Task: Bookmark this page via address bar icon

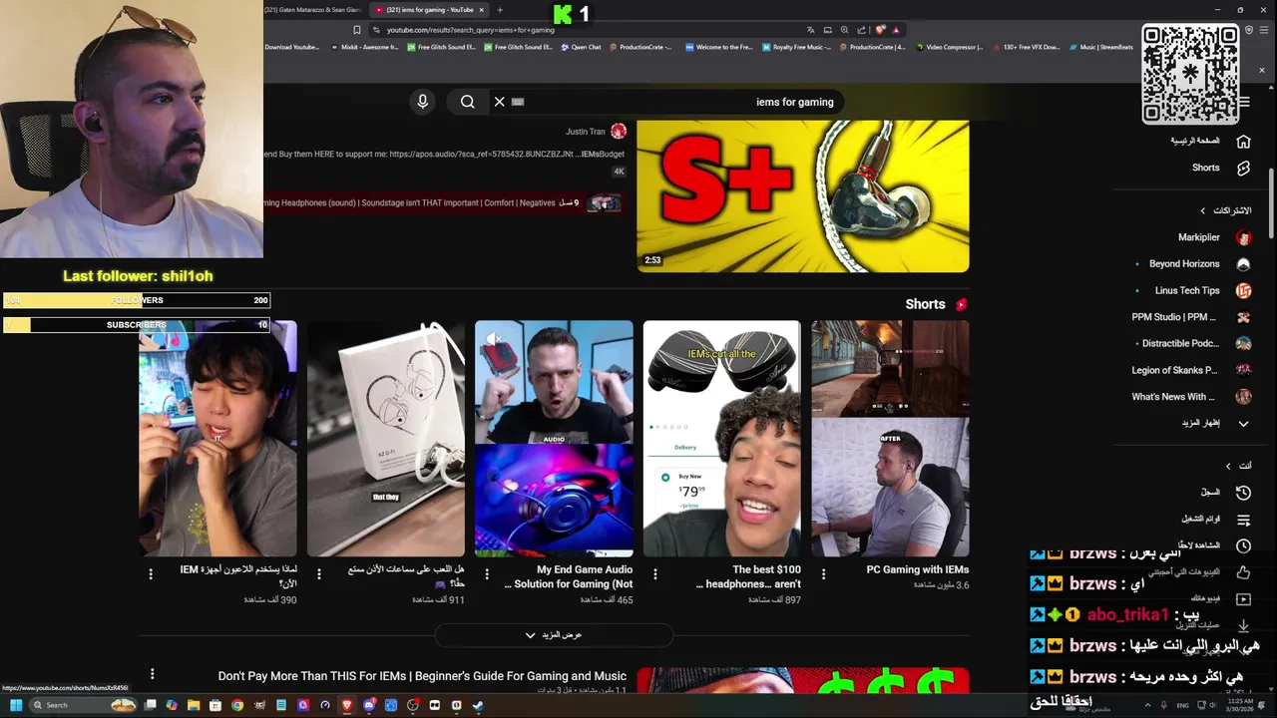Action: coord(356,30)
